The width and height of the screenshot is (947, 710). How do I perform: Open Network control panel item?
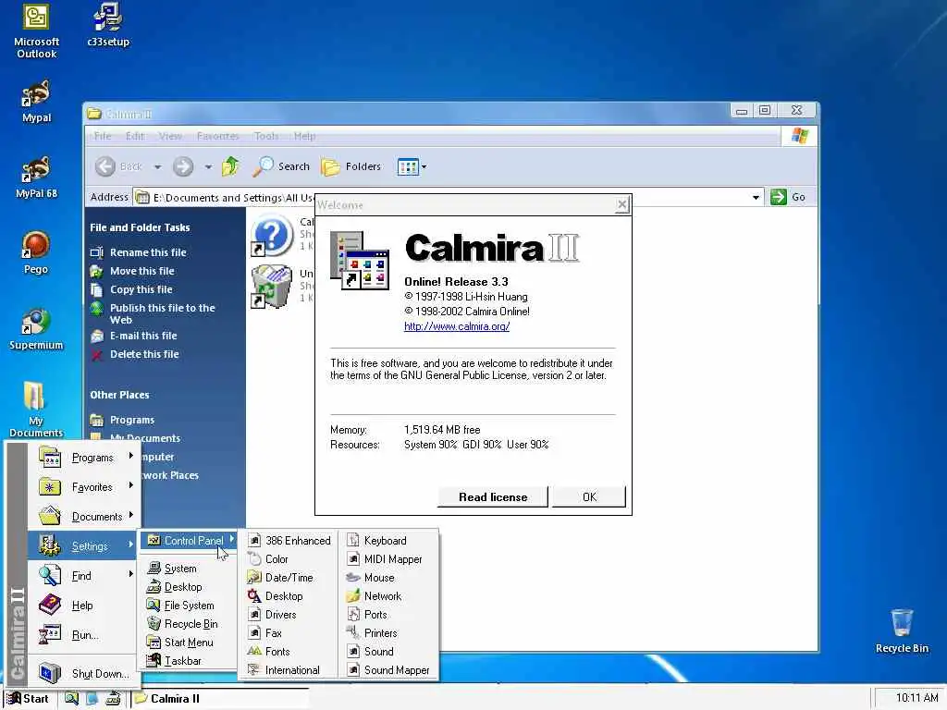coord(388,596)
